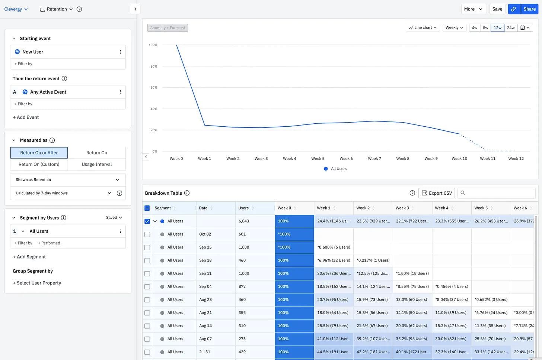Click info icon next to Retention title
This screenshot has height=360, width=542.
click(x=79, y=9)
